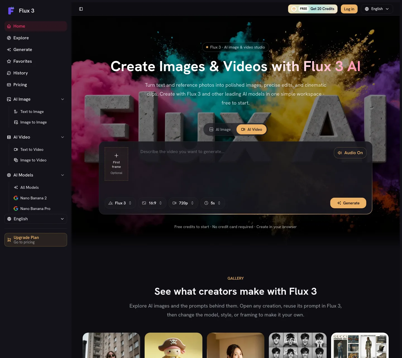Claim the FREE Get 20 Credits offer

tap(313, 9)
